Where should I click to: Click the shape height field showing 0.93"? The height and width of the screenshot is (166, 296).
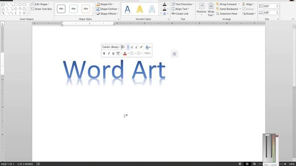coord(269,6)
